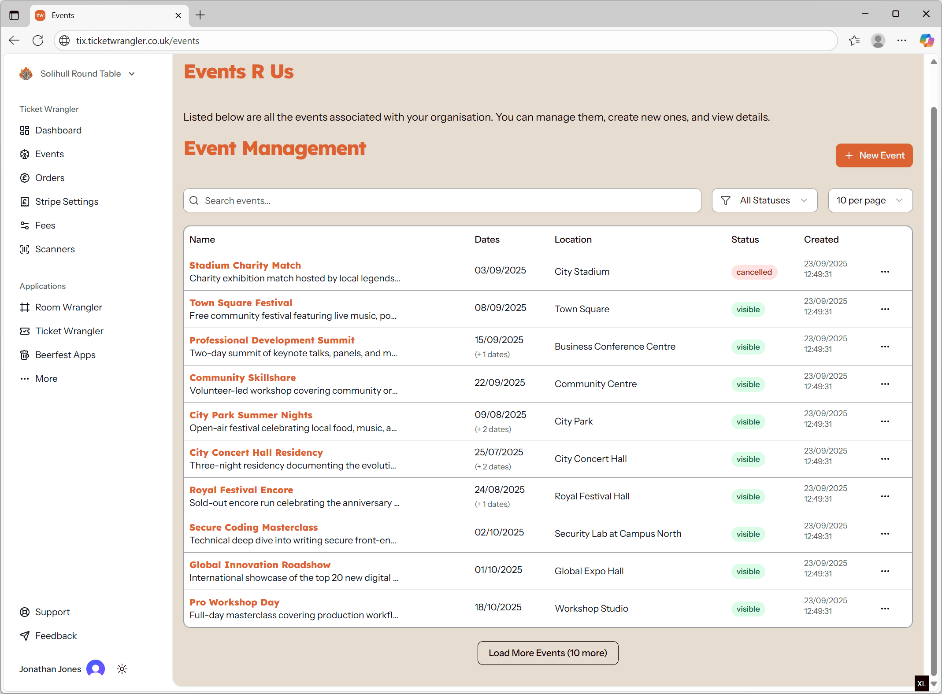This screenshot has width=942, height=694.
Task: Open the Secure Coding Masterclass event link
Action: click(x=253, y=527)
